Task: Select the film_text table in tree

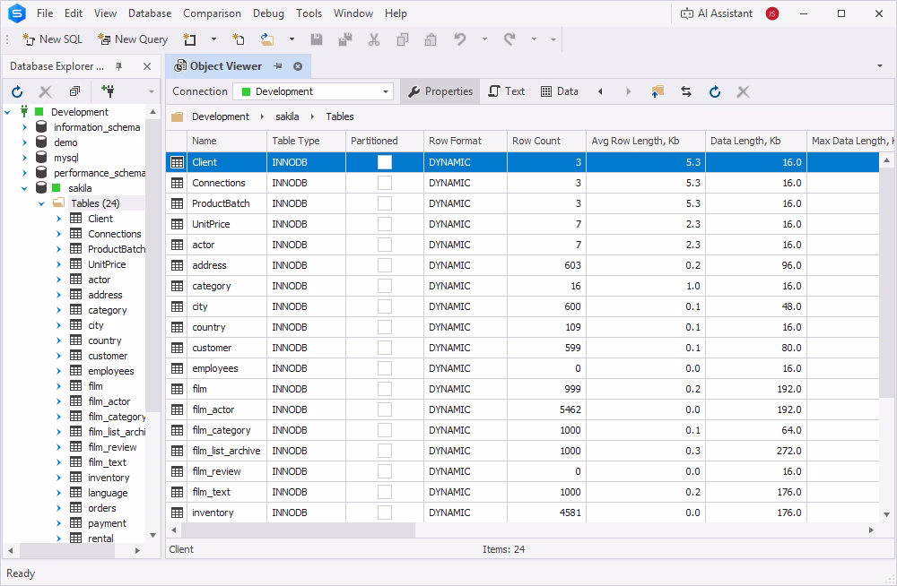Action: tap(107, 462)
